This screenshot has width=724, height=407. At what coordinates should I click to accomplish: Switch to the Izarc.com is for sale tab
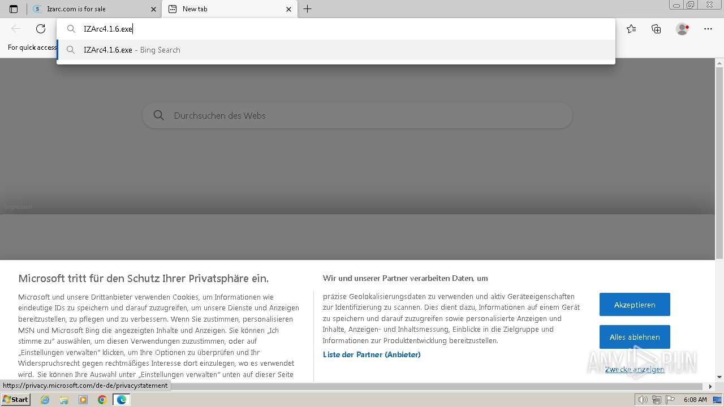point(95,9)
